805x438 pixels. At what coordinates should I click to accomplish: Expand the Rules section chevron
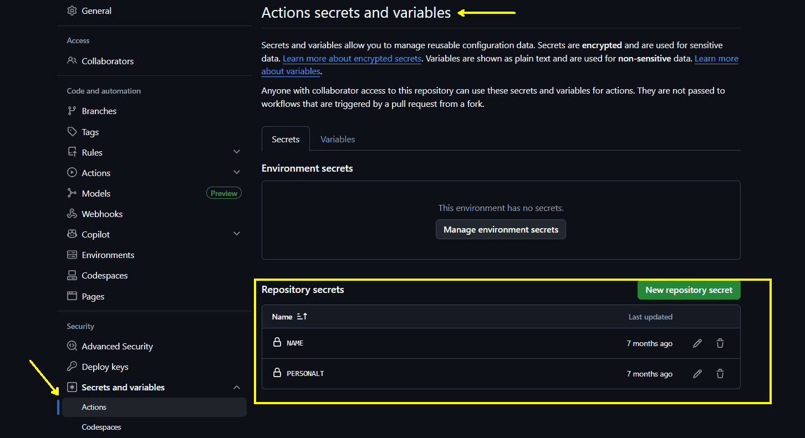click(237, 152)
